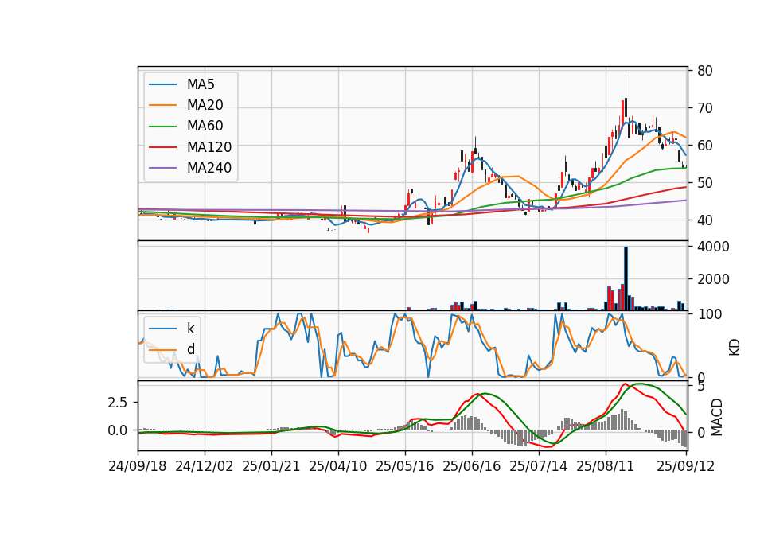764x549 pixels.
Task: Click the 2000 volume axis label
Action: coord(713,279)
